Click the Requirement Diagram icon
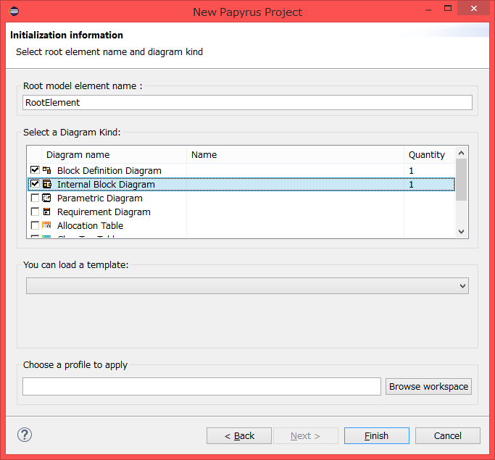This screenshot has height=460, width=495. (46, 212)
